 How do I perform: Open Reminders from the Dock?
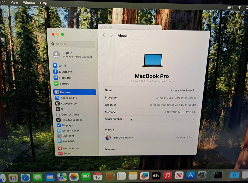pos(121,176)
